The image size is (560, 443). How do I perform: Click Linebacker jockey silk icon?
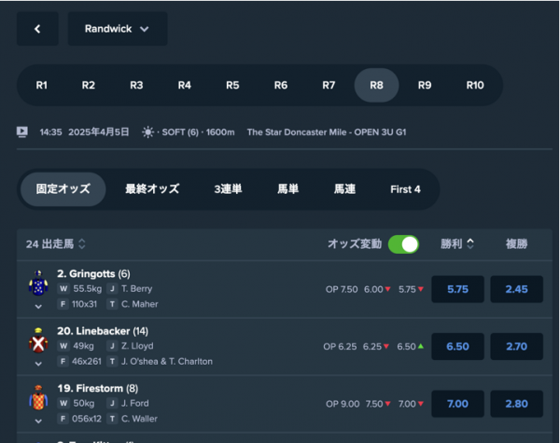coord(37,342)
